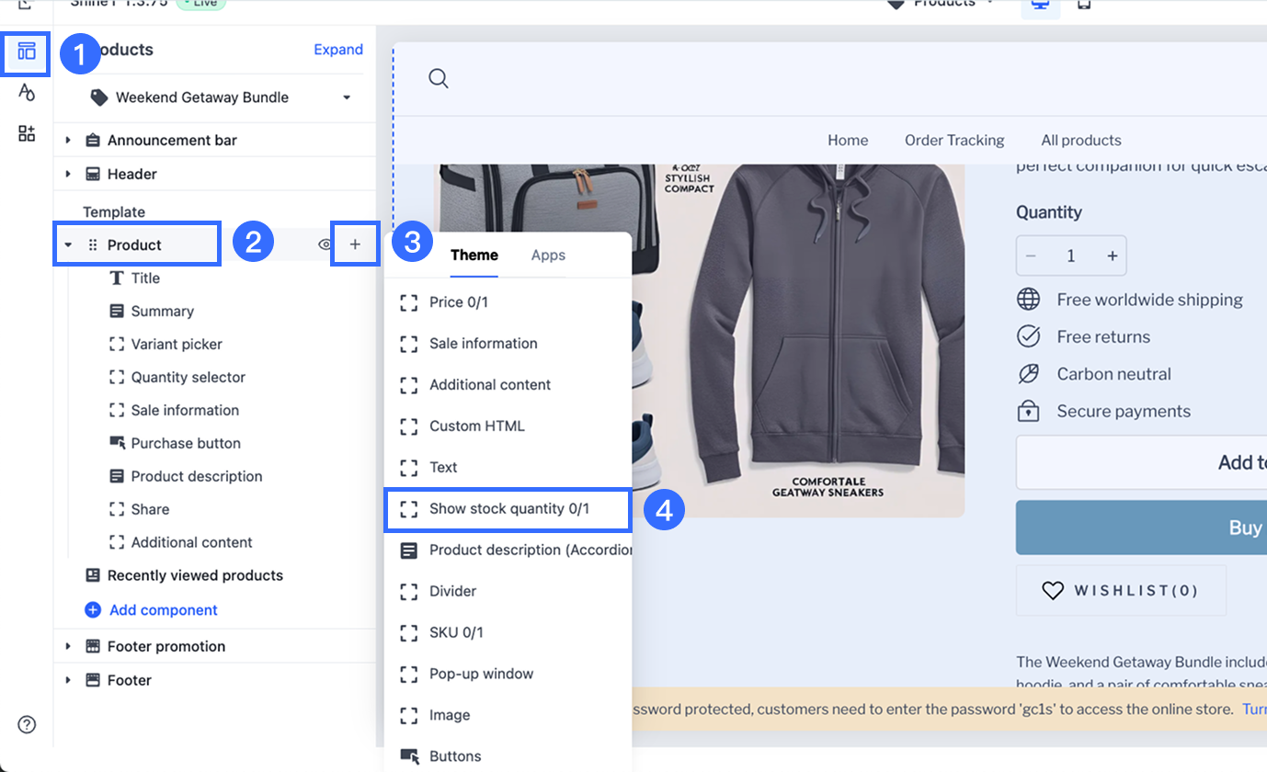Click the leaf icon next to Carbon neutral
Screen dimensions: 1267x772
(1028, 374)
